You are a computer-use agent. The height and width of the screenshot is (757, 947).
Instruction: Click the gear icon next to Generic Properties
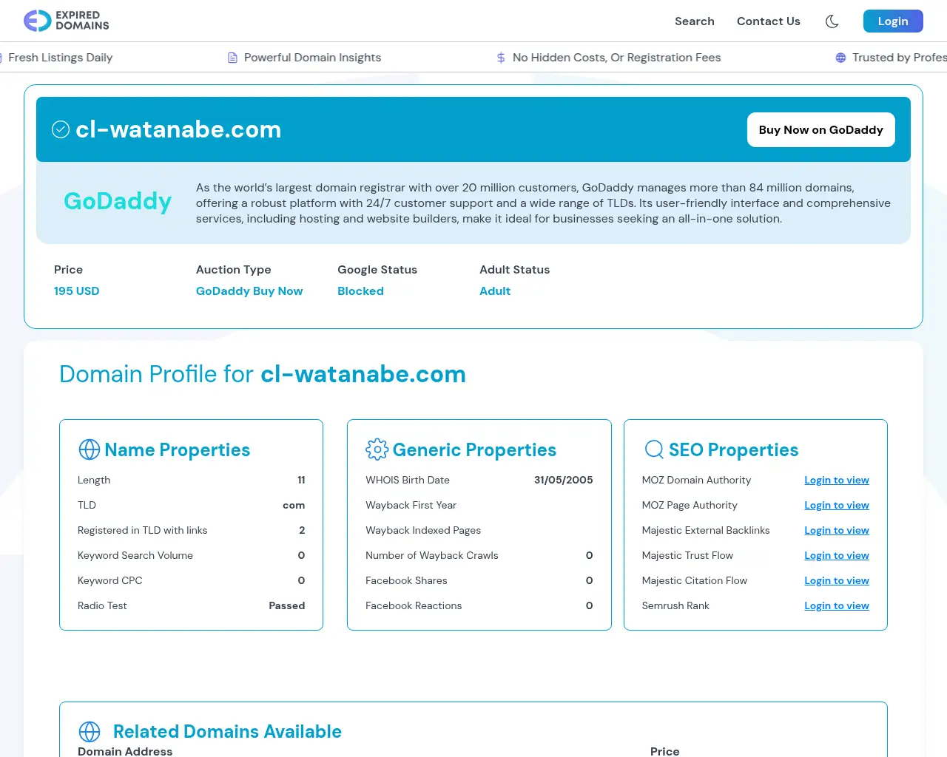tap(377, 449)
